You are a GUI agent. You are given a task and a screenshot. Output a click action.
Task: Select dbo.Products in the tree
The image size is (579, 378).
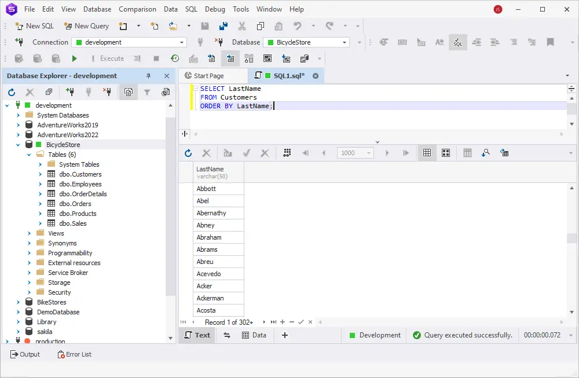tap(78, 214)
